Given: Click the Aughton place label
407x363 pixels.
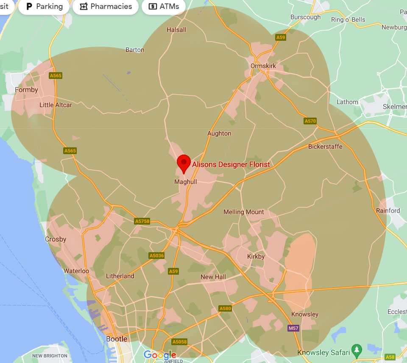Looking at the screenshot, I should [219, 133].
